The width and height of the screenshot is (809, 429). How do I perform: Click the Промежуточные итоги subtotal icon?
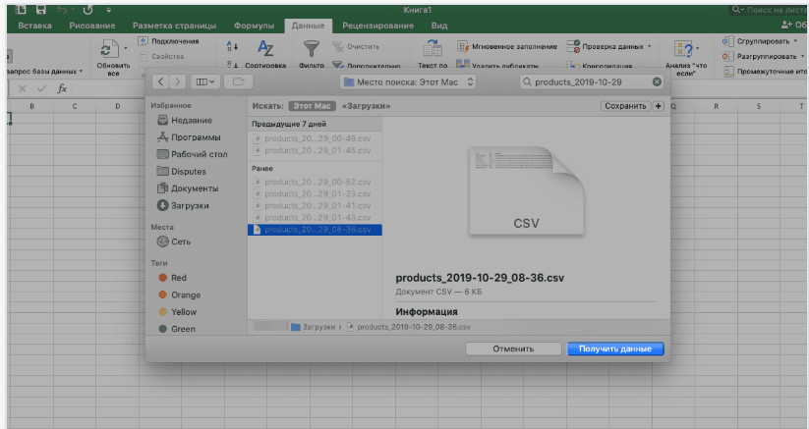(728, 72)
